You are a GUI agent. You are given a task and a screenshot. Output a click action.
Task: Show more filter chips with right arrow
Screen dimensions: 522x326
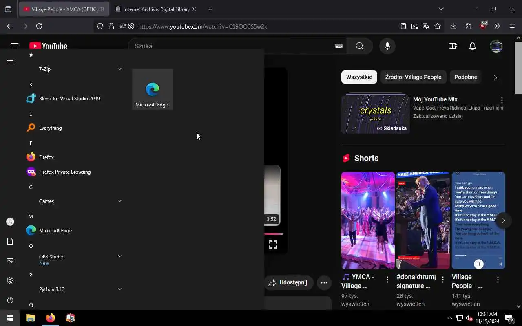pos(495,77)
